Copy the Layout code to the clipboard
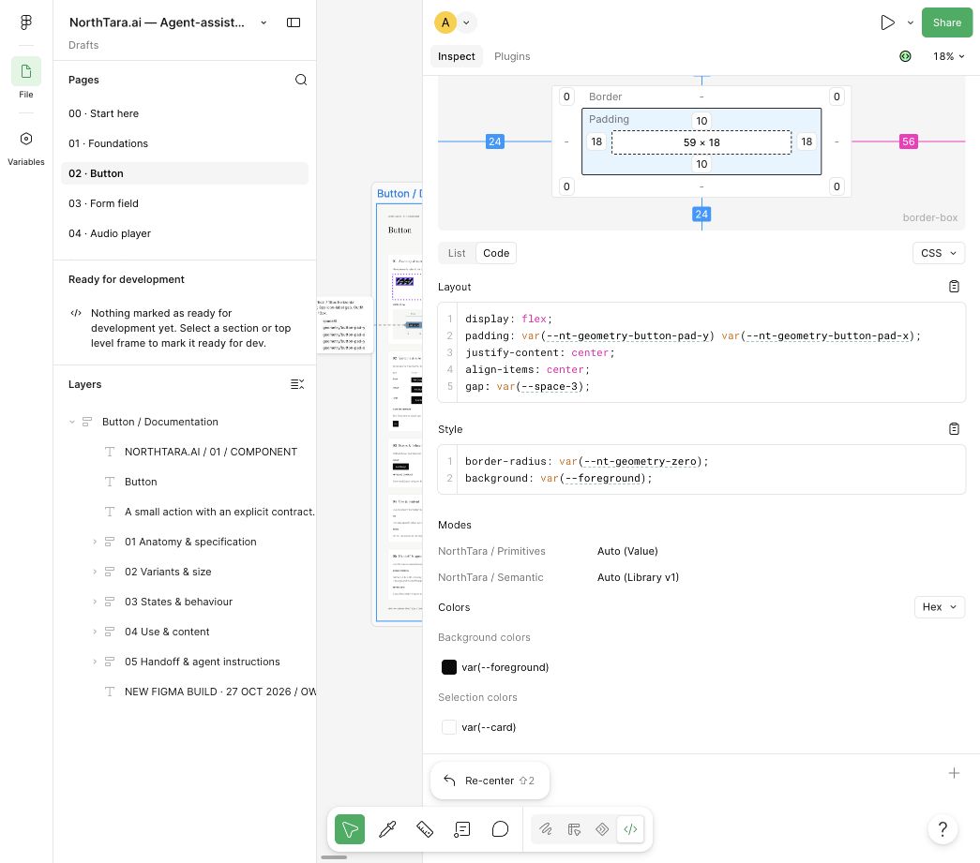The height and width of the screenshot is (863, 980). [954, 286]
